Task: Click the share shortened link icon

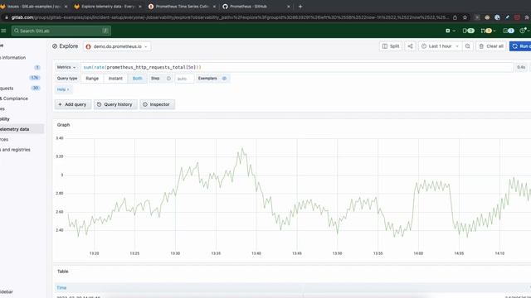Action: (x=410, y=46)
